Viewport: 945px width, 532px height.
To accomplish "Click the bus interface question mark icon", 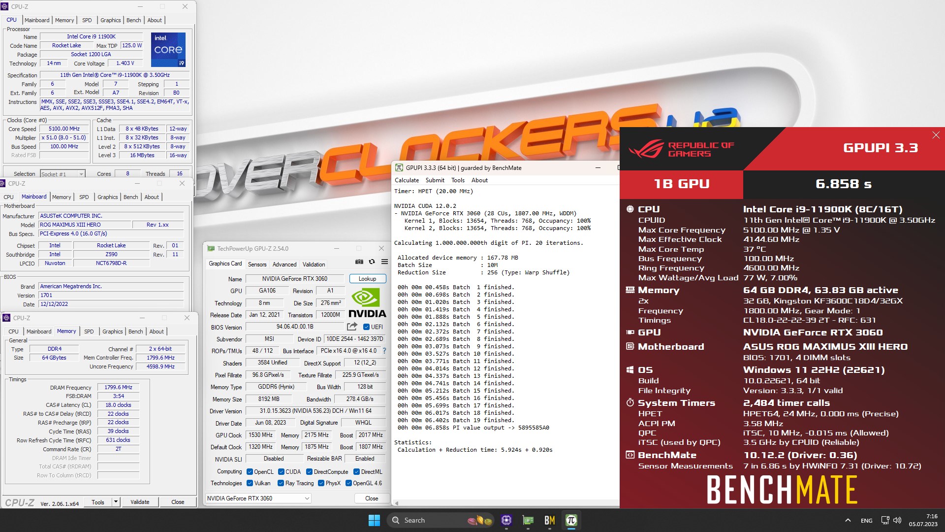I will [x=384, y=351].
